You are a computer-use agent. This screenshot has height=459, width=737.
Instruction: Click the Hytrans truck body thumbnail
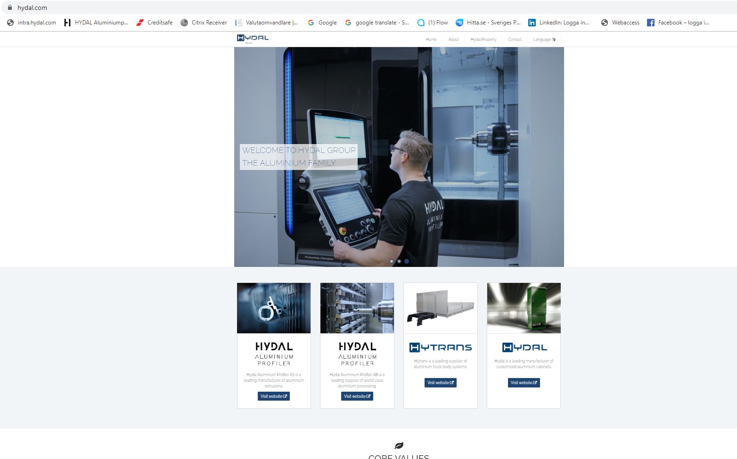441,308
